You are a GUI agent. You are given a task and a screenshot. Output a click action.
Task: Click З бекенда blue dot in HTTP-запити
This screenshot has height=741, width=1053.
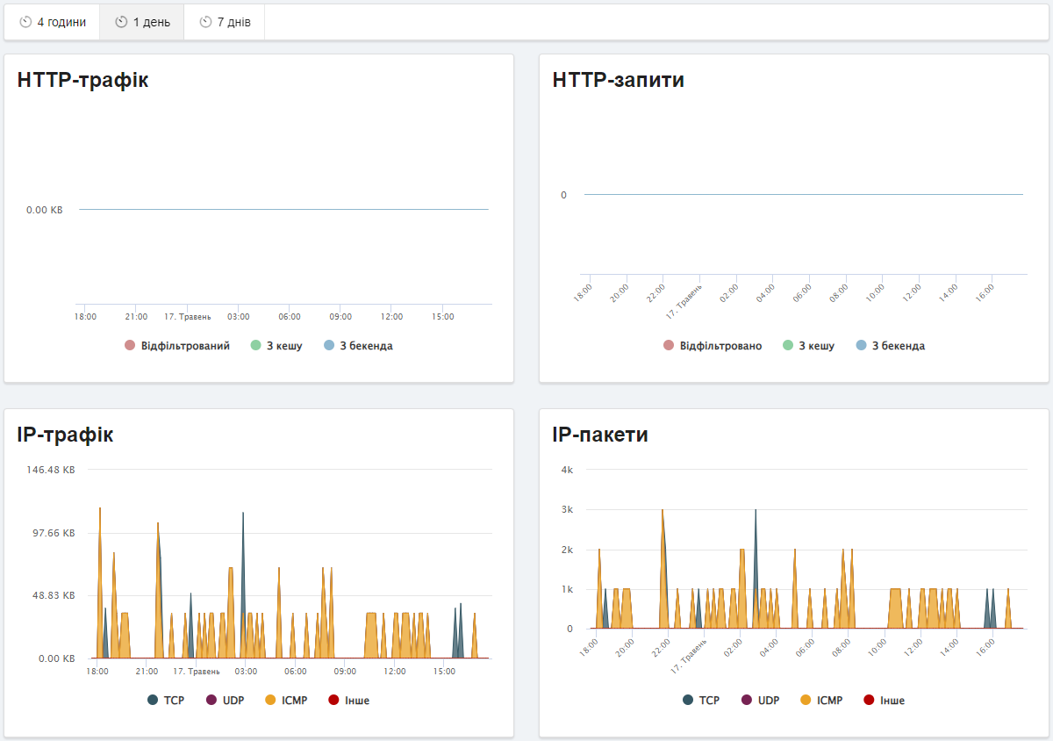pos(861,346)
